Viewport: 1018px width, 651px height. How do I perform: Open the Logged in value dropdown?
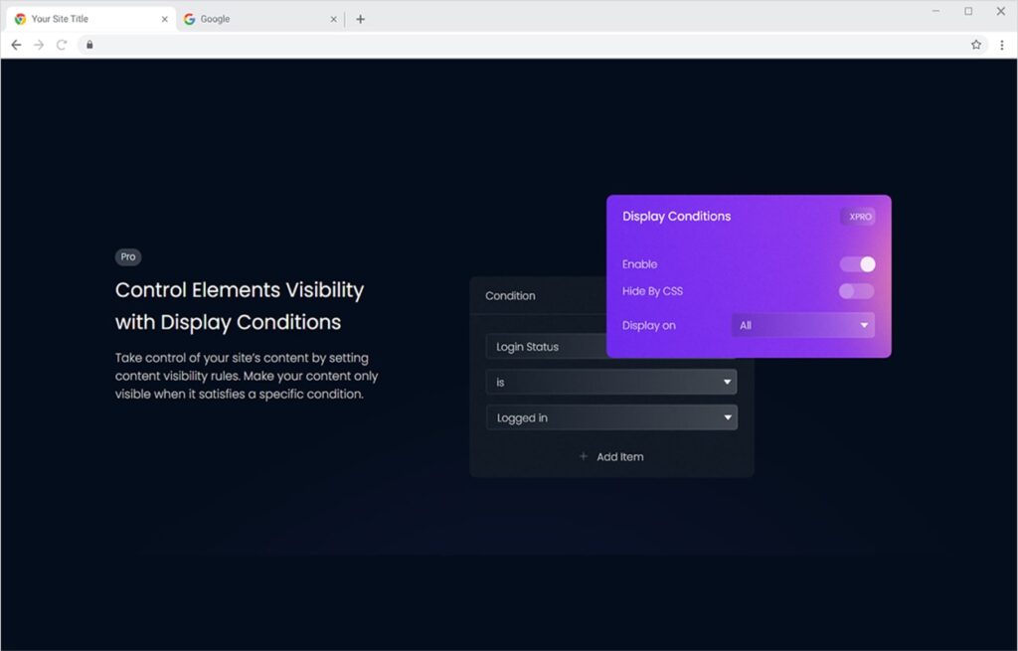(x=611, y=418)
